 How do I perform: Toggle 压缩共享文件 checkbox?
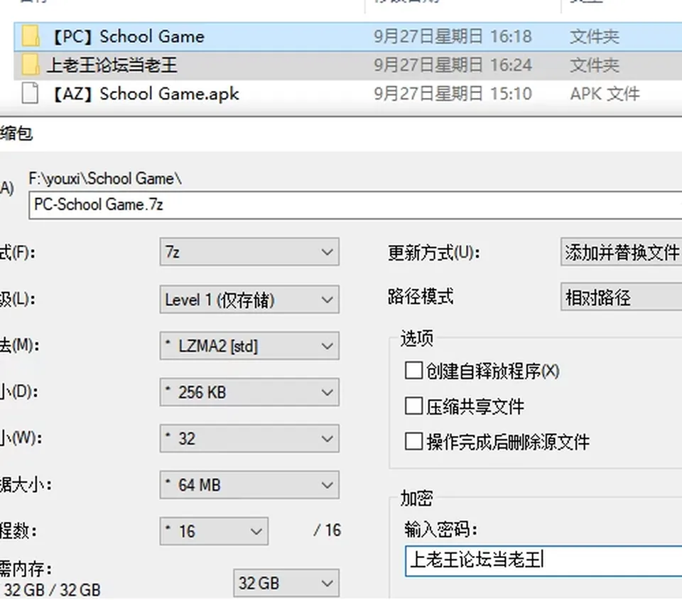coord(413,407)
